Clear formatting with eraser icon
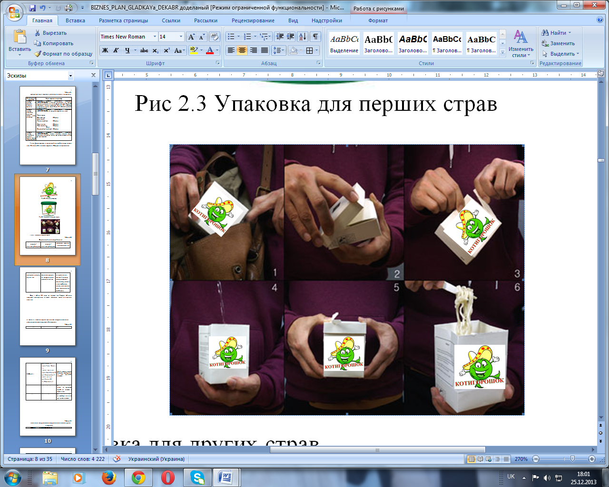This screenshot has width=609, height=487. click(214, 37)
